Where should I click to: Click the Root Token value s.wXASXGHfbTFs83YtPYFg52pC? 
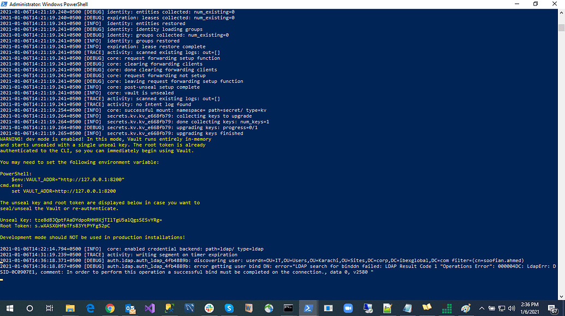(73, 226)
